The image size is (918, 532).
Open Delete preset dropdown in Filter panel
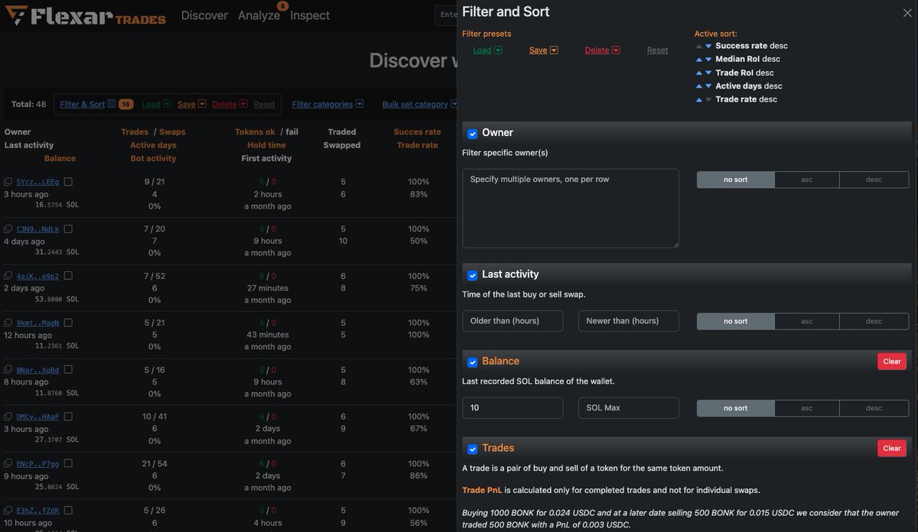[602, 50]
